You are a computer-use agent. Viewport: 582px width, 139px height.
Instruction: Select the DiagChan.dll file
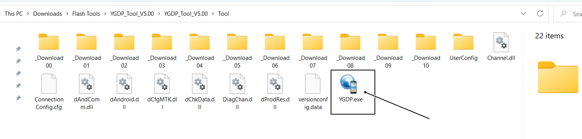[x=237, y=92]
